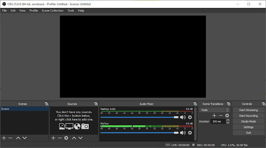Click the streaming status icon in status bar
This screenshot has width=266, height=148.
coord(167,145)
